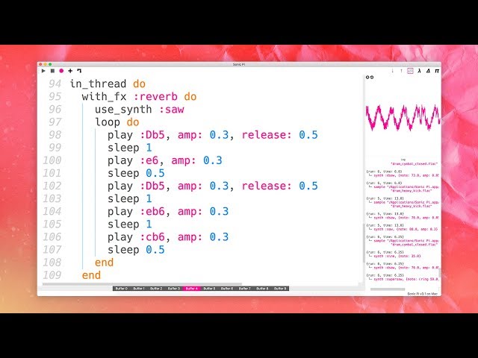Open Help via the delta icon

(428, 71)
